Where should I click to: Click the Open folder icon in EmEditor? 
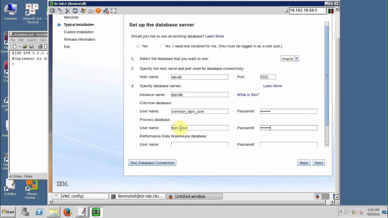point(25,47)
